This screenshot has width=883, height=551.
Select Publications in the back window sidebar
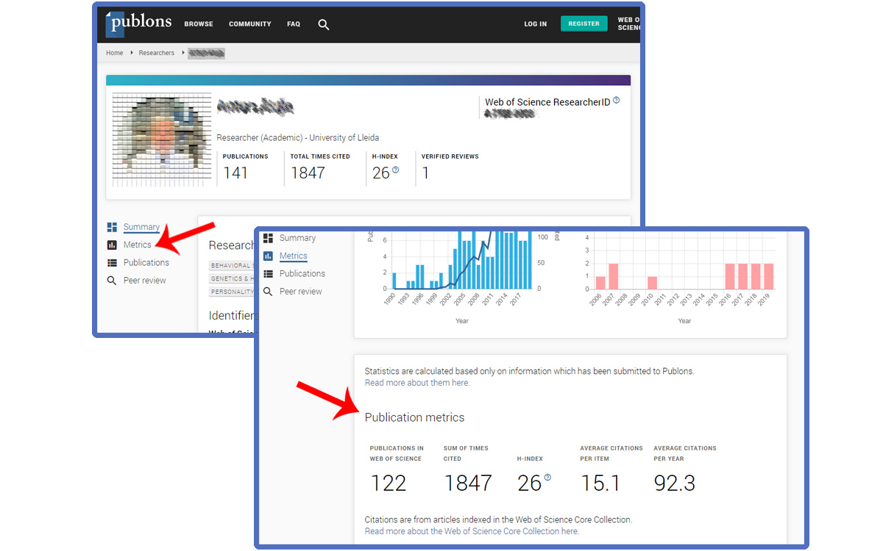(146, 262)
